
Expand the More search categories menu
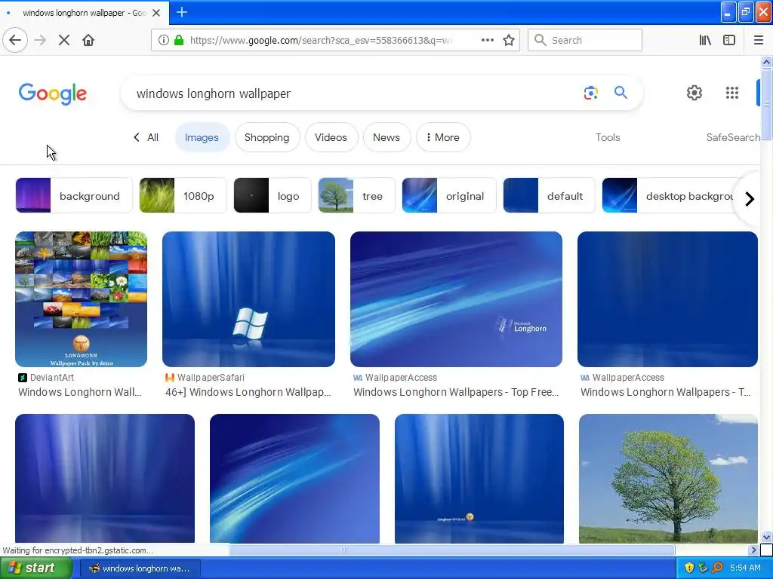(x=442, y=137)
